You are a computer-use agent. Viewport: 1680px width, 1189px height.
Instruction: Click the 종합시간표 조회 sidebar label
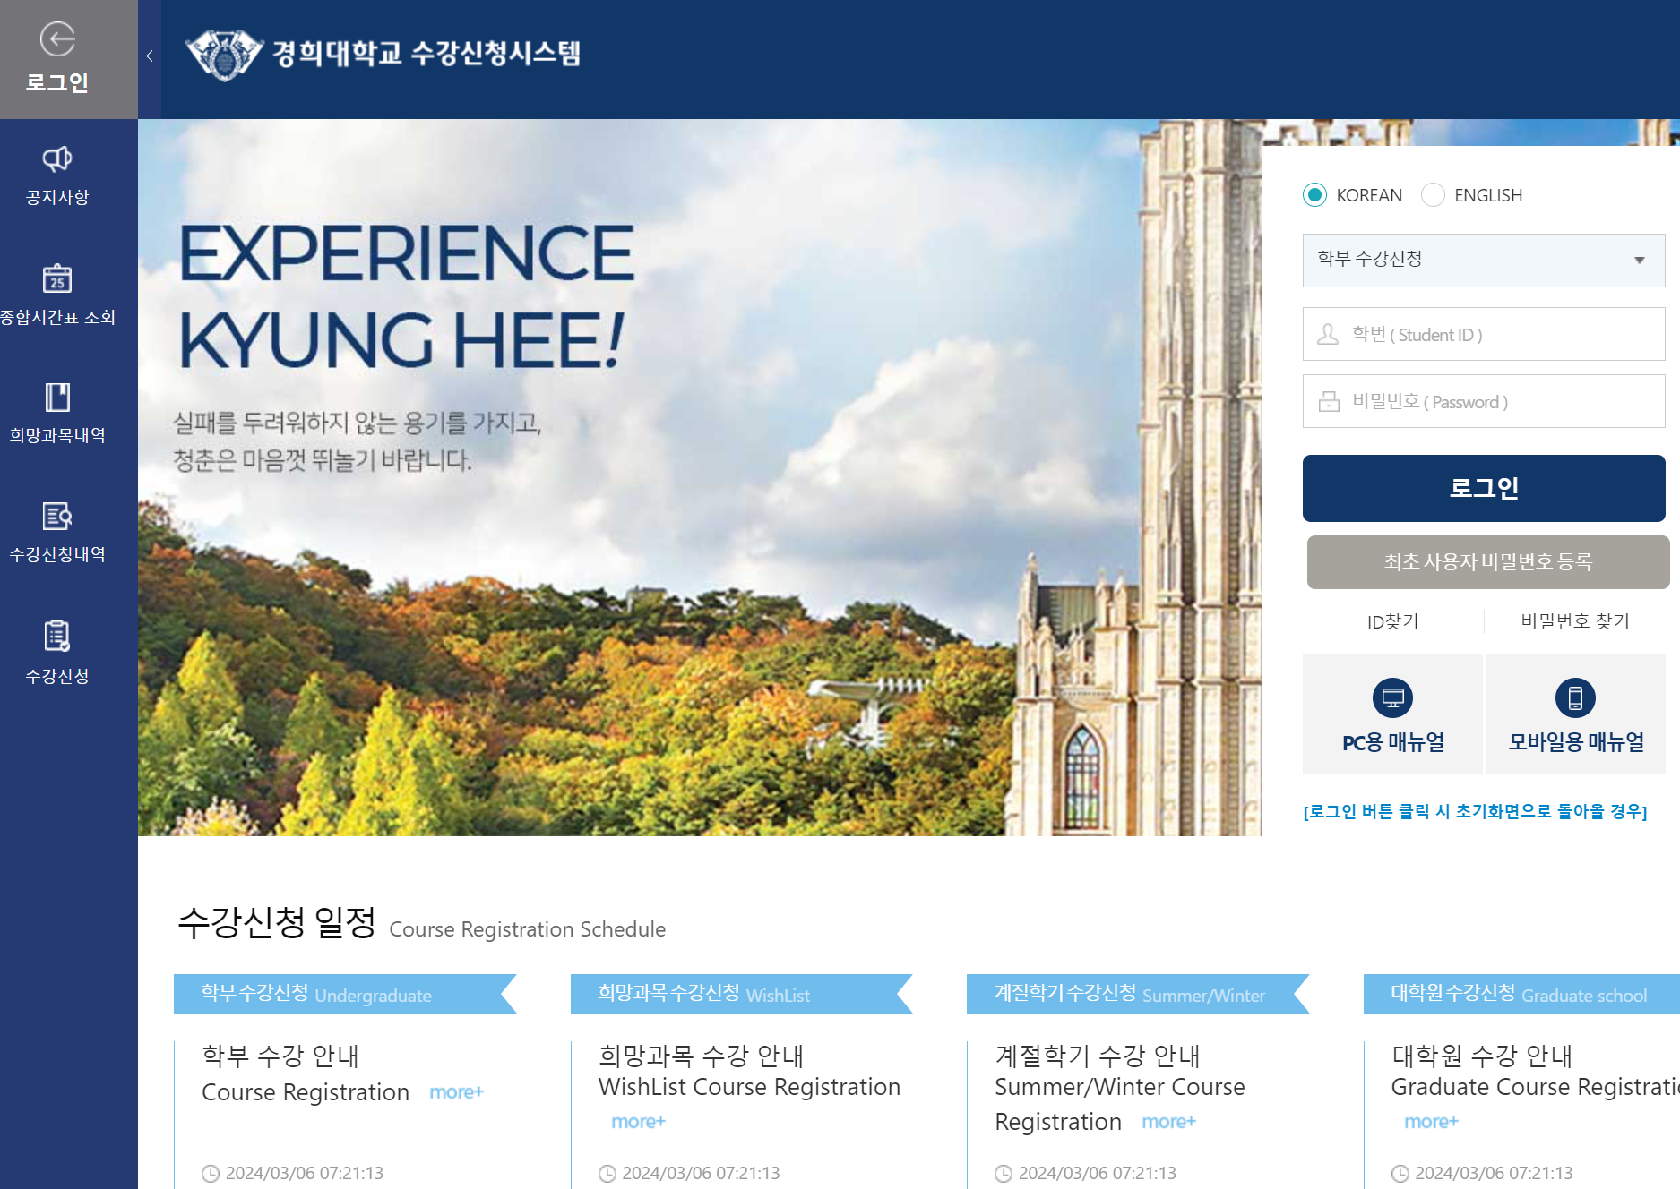point(58,317)
